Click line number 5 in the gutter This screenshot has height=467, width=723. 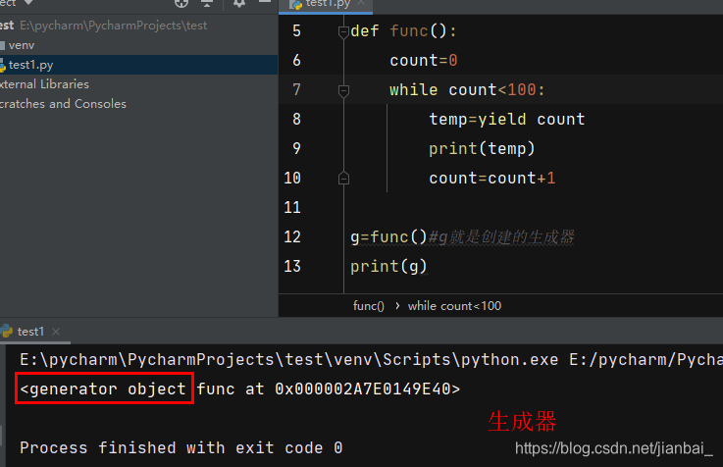(x=296, y=31)
